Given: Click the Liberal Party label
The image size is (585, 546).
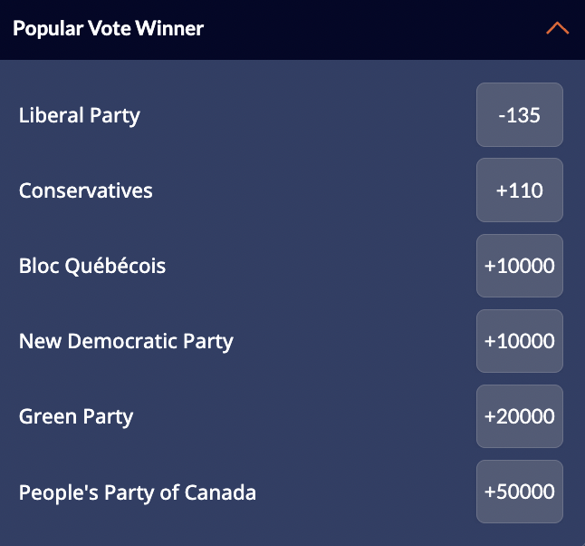Looking at the screenshot, I should [80, 115].
